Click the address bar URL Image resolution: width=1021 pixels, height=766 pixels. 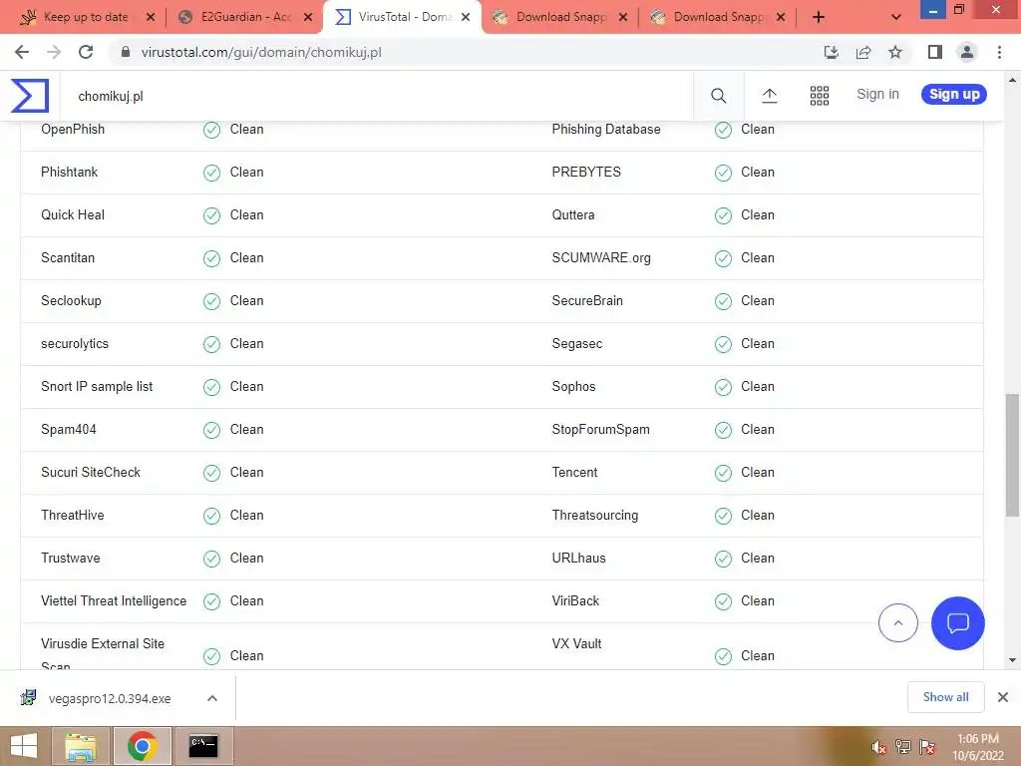[x=261, y=52]
